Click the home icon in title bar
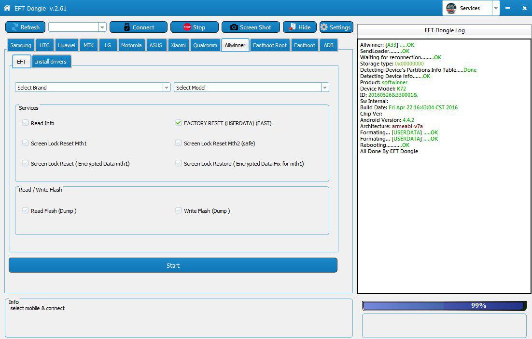532x339 pixels. [x=7, y=8]
